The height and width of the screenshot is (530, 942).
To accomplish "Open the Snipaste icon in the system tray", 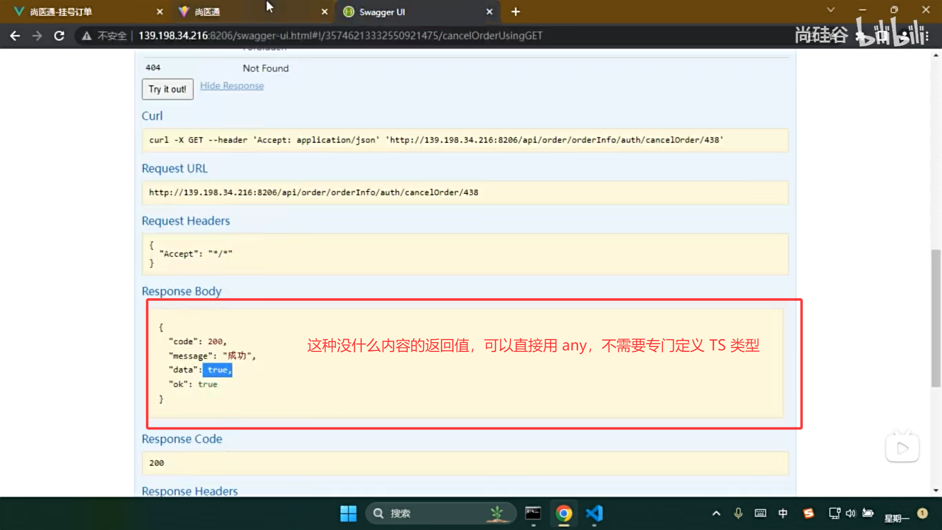I will pos(809,513).
